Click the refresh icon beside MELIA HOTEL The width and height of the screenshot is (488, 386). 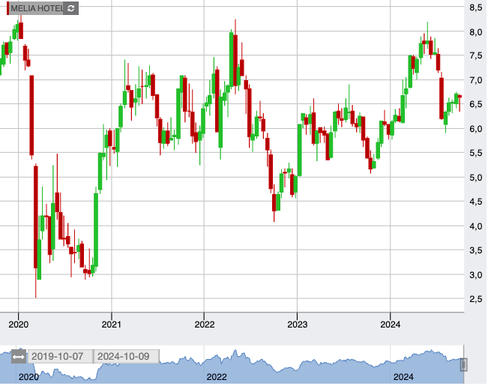tap(71, 8)
